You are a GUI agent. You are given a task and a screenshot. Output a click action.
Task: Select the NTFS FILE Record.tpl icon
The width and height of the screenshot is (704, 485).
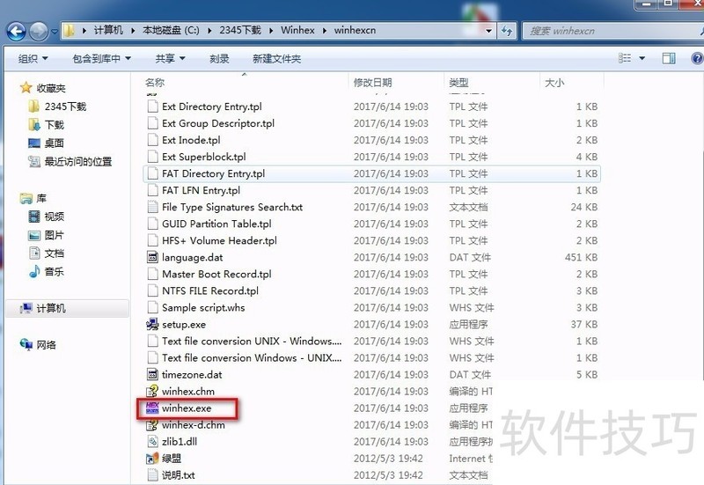(x=152, y=290)
